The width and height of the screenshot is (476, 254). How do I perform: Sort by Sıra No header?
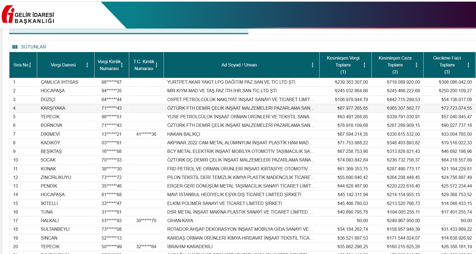pos(21,65)
